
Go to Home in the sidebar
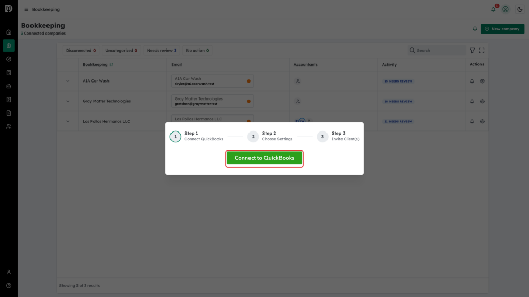click(x=9, y=32)
